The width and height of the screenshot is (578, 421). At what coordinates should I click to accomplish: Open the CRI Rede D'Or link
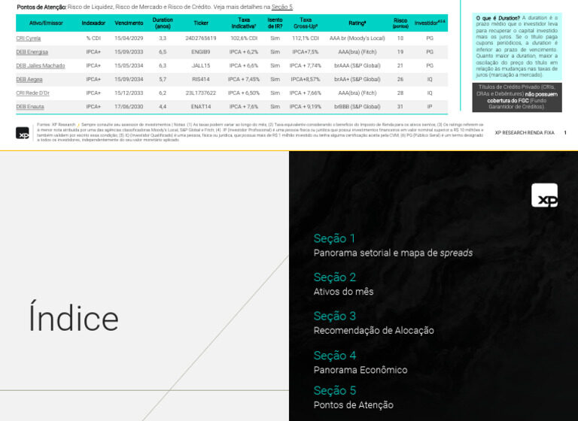[x=32, y=92]
